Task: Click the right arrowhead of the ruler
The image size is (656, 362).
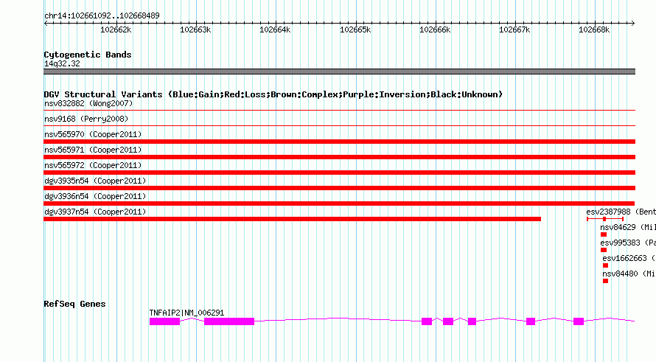Action: tap(633, 24)
